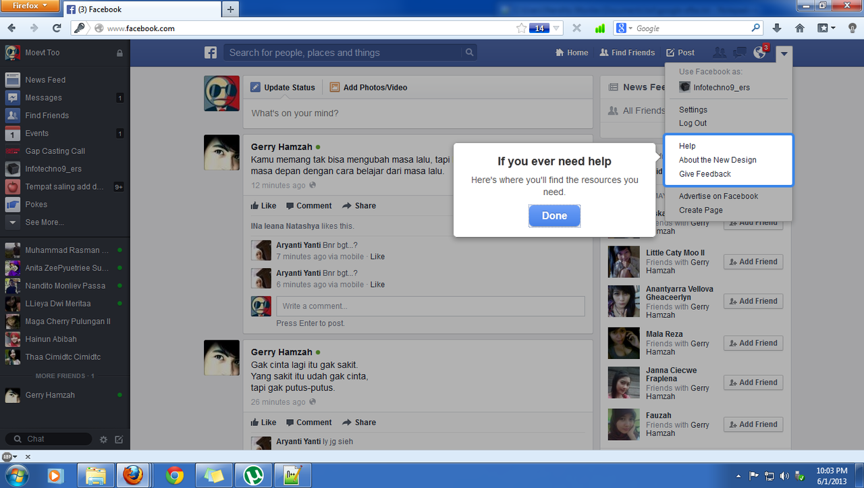Screen dimensions: 864x488
Task: Click Find Friends in the Facebook header
Action: (x=627, y=53)
